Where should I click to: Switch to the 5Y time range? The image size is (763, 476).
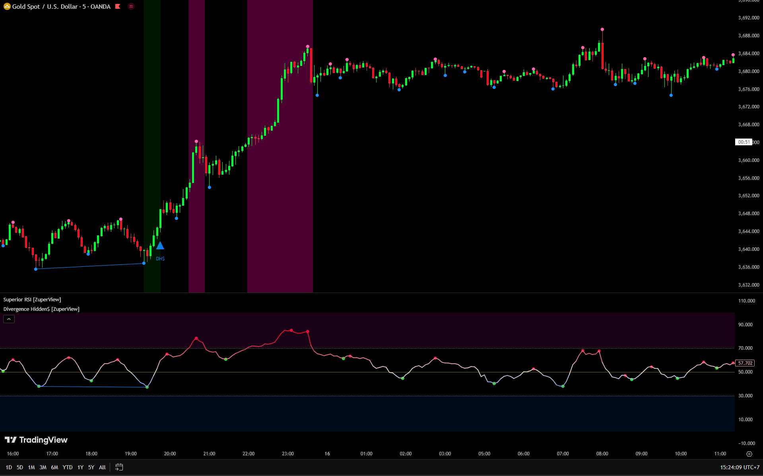(91, 467)
